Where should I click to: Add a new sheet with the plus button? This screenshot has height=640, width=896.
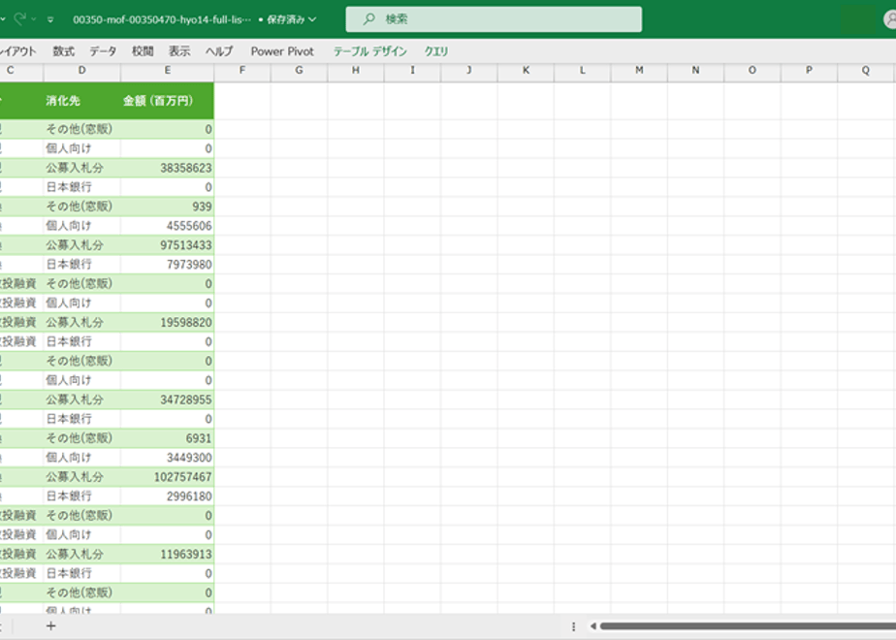coord(50,626)
